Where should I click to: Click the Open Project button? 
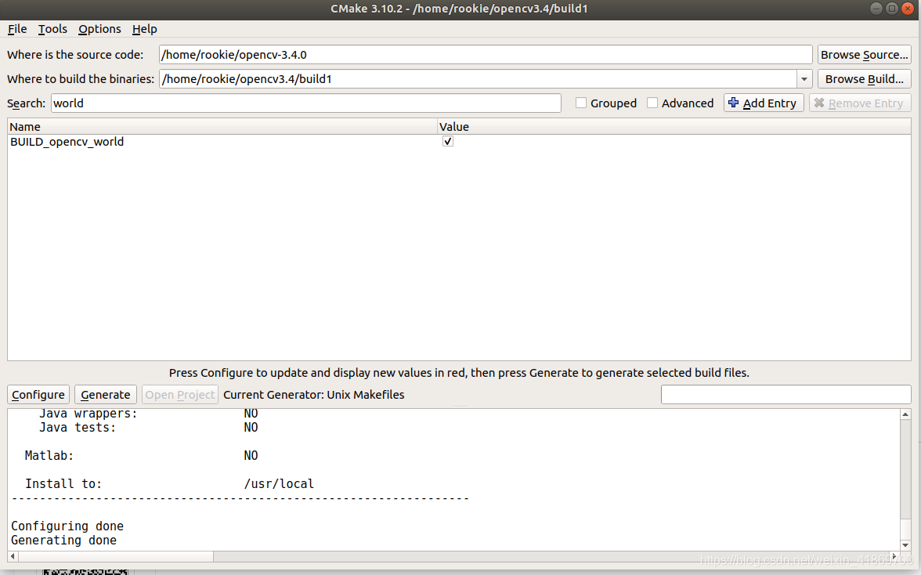tap(180, 394)
